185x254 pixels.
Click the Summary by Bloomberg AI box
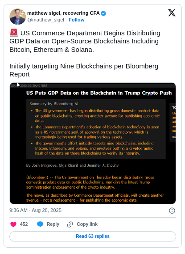point(96,129)
